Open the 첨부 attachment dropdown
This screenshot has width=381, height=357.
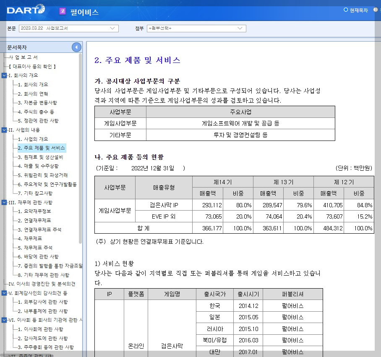point(196,29)
